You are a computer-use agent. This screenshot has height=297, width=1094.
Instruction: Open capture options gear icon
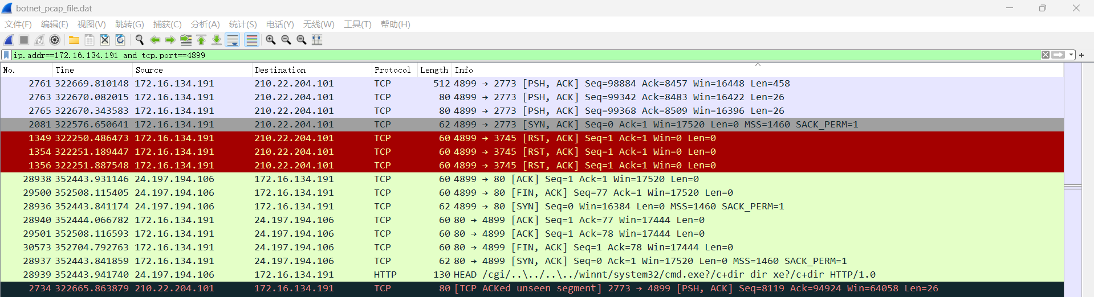55,40
